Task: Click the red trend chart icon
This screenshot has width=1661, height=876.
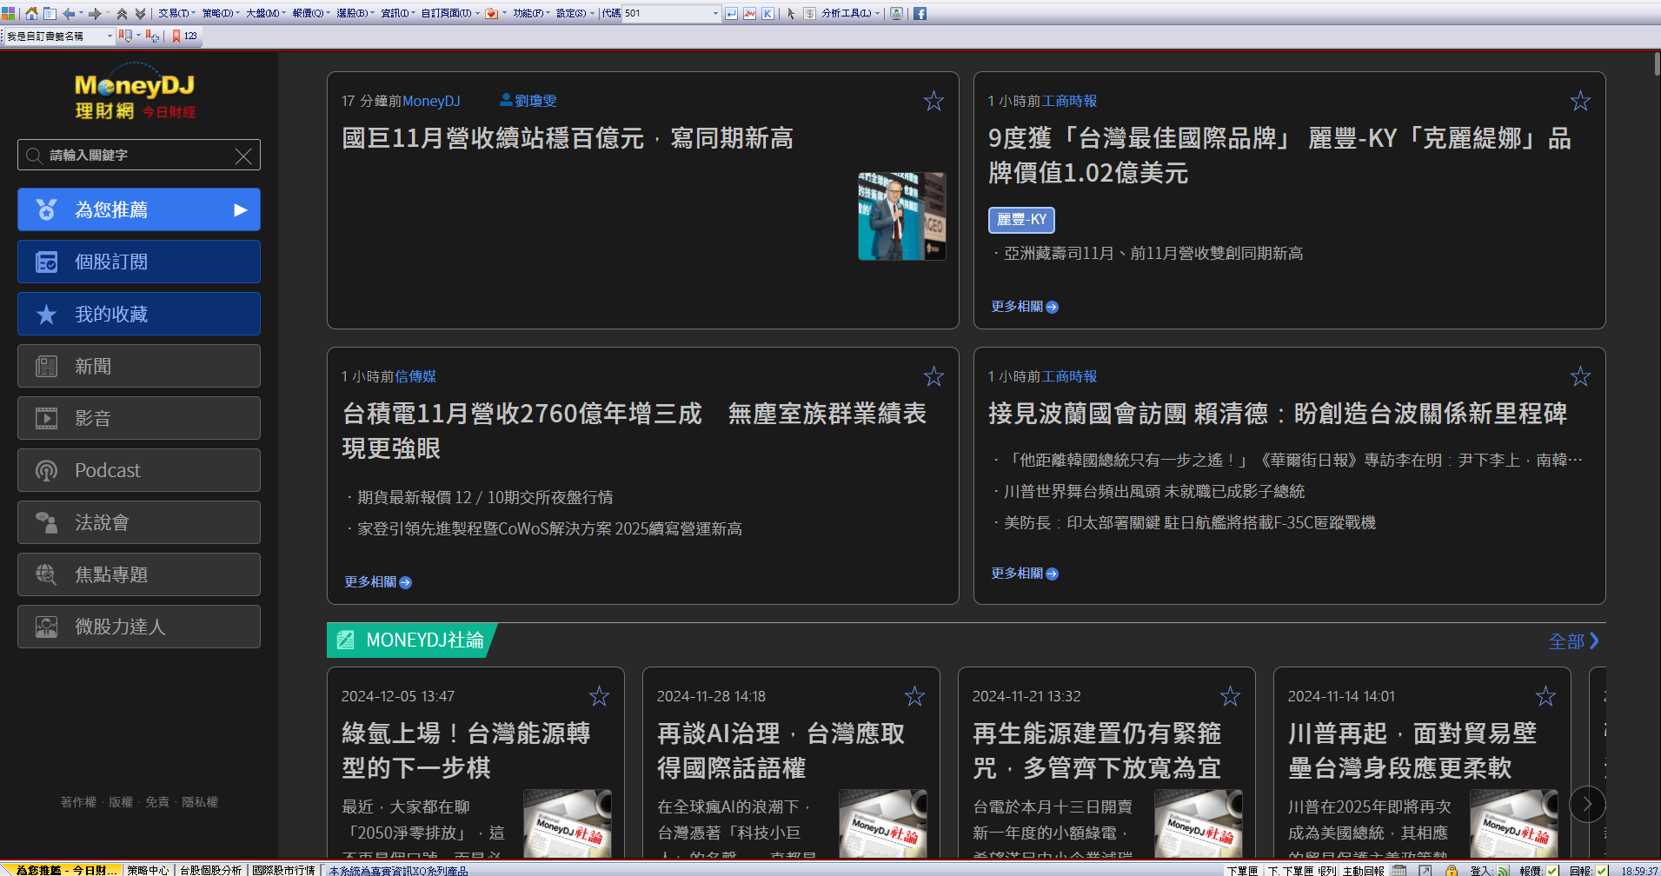Action: click(x=749, y=13)
